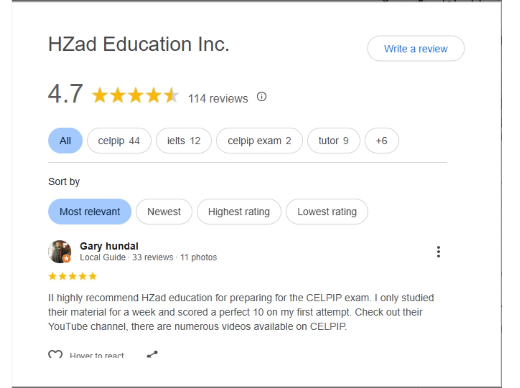This screenshot has height=388, width=520.
Task: Click the reviews info icon
Action: (261, 97)
